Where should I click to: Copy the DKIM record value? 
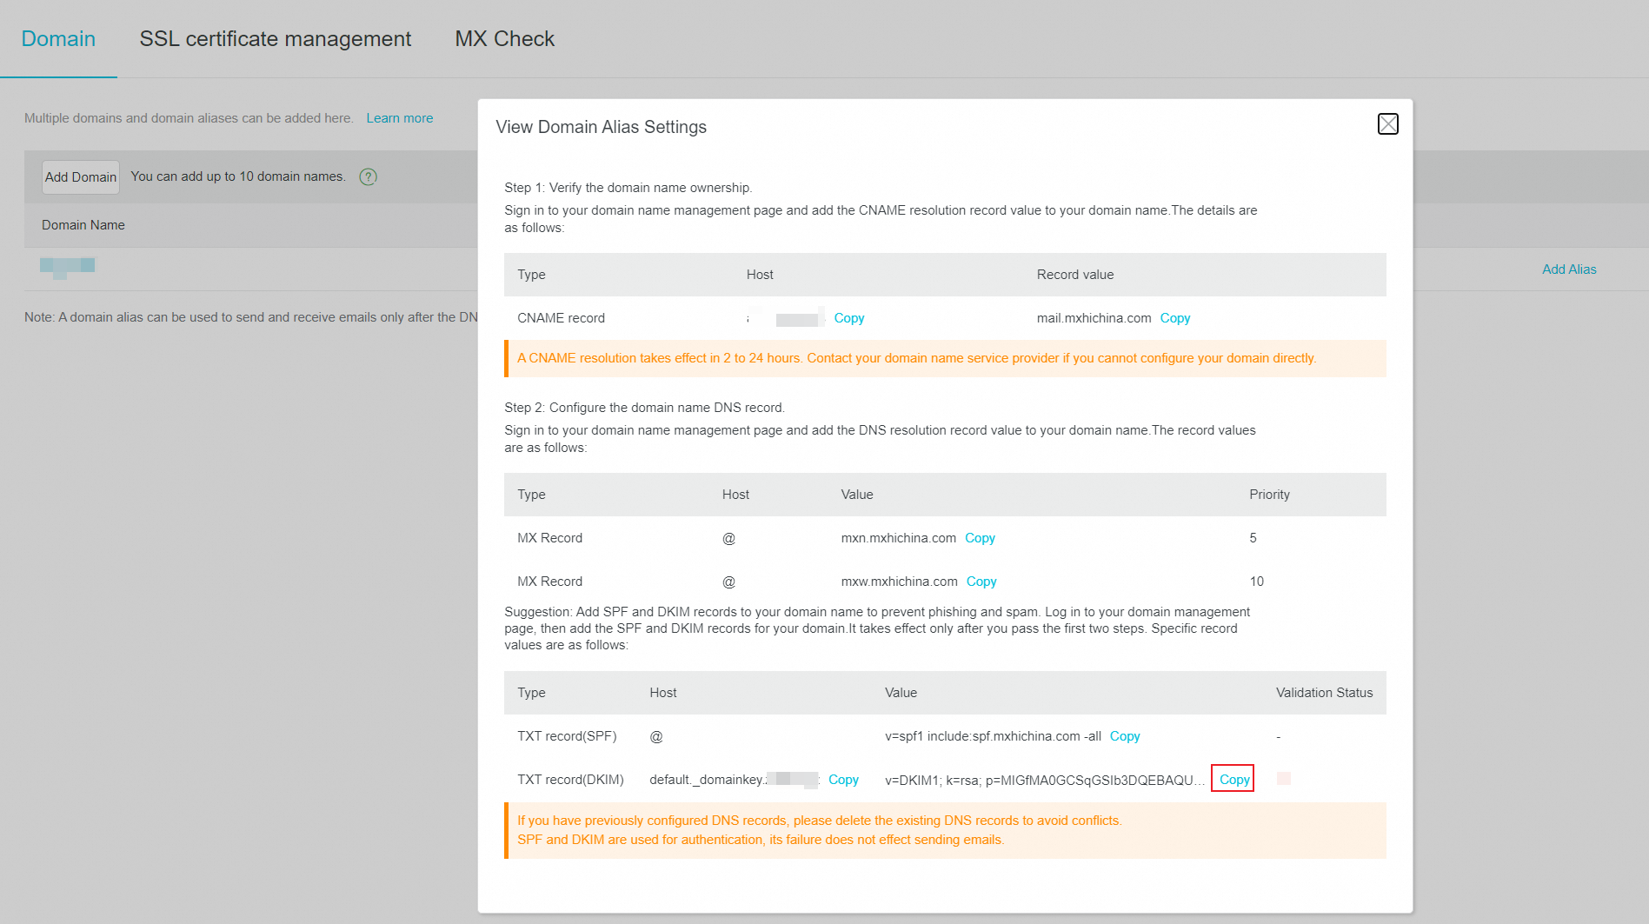(1233, 780)
